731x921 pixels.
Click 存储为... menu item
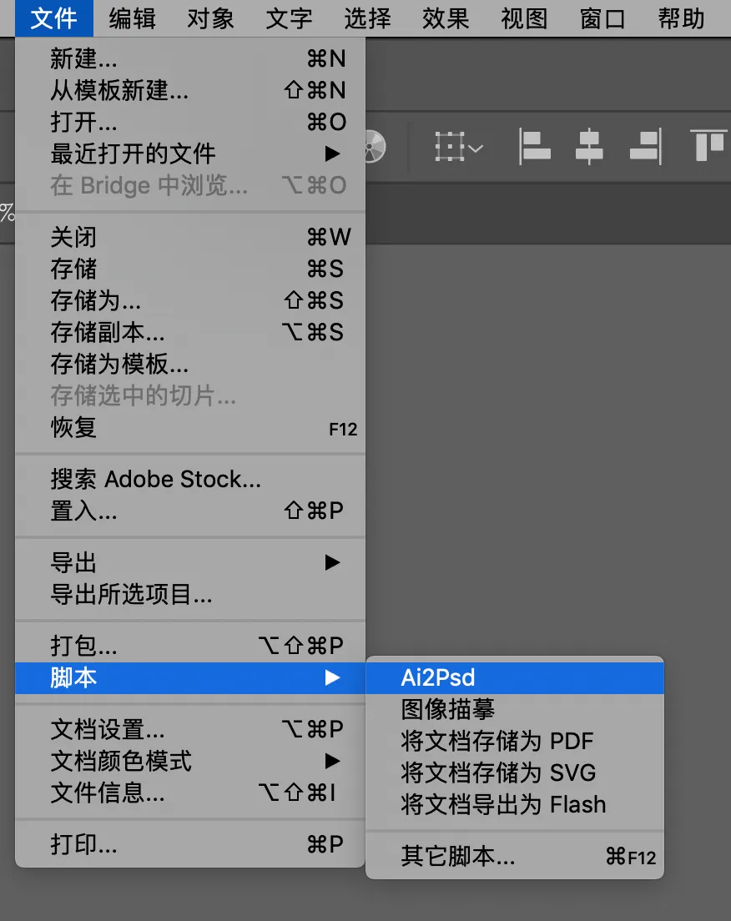[x=190, y=300]
